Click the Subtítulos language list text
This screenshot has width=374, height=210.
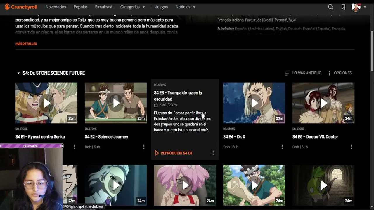pyautogui.click(x=281, y=29)
